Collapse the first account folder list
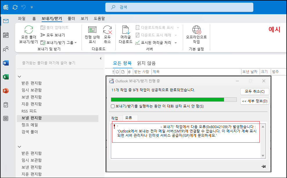 pyautogui.click(x=19, y=77)
